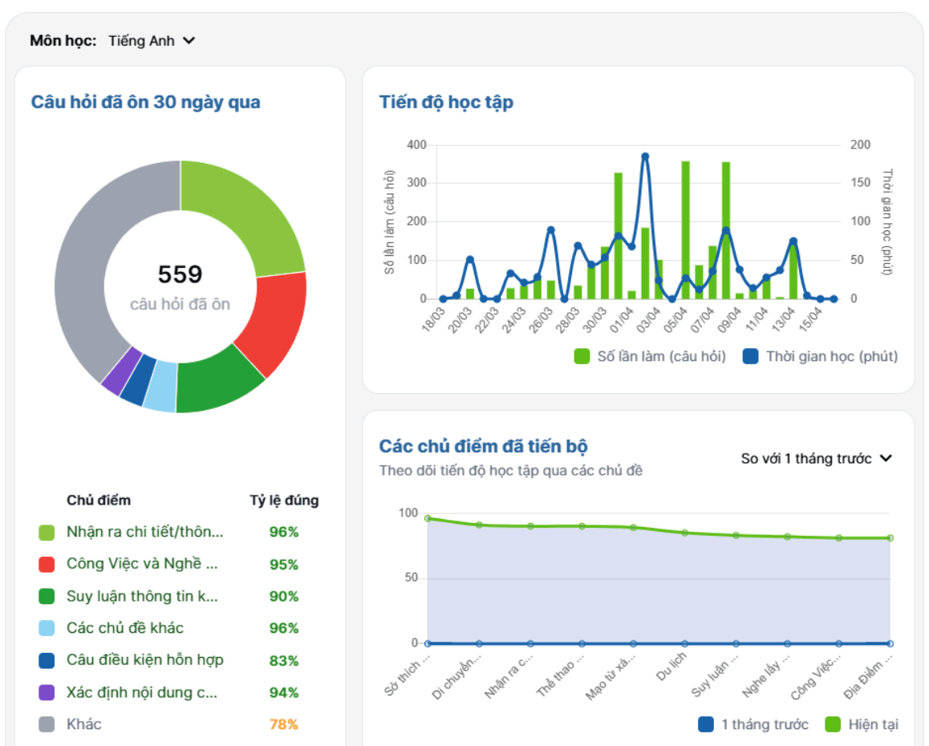
Task: Click the light green donut chart segment
Action: coord(249,213)
